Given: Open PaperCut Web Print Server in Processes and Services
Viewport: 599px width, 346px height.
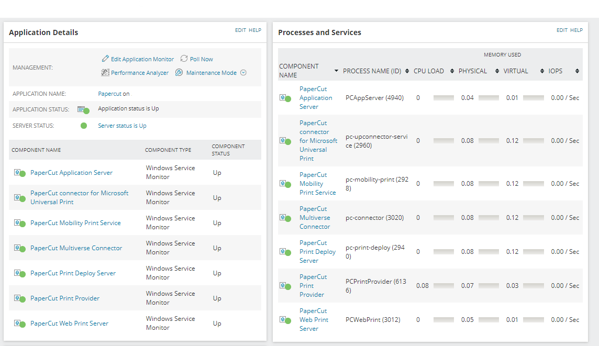Looking at the screenshot, I should point(314,320).
